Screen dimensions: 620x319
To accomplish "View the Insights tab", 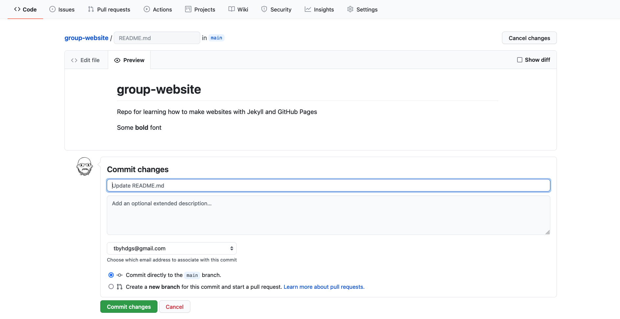I will click(x=319, y=10).
